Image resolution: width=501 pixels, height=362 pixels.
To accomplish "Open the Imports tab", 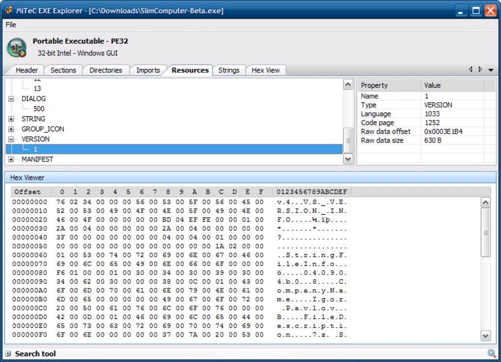I will click(148, 70).
